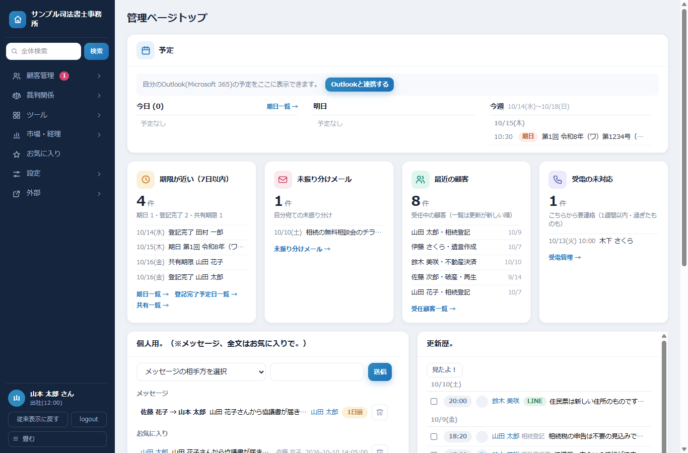Click the people icon on 最近の顧客 card
Screen dimensions: 688x453
coord(421,179)
